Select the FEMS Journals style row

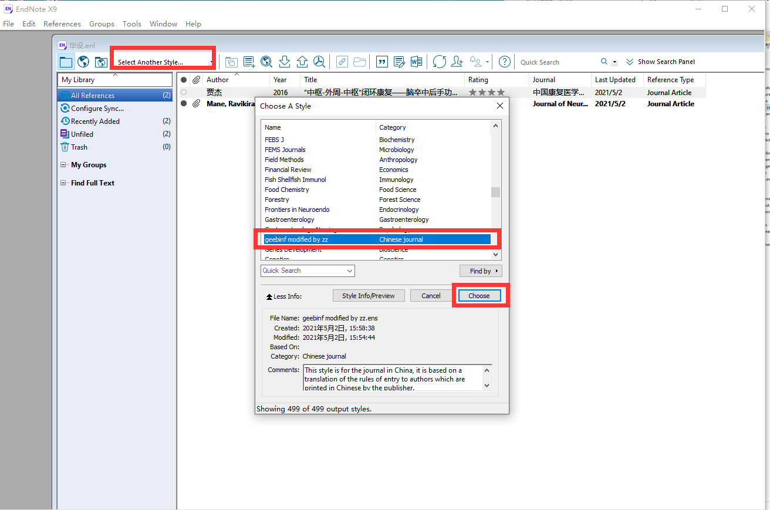point(376,150)
